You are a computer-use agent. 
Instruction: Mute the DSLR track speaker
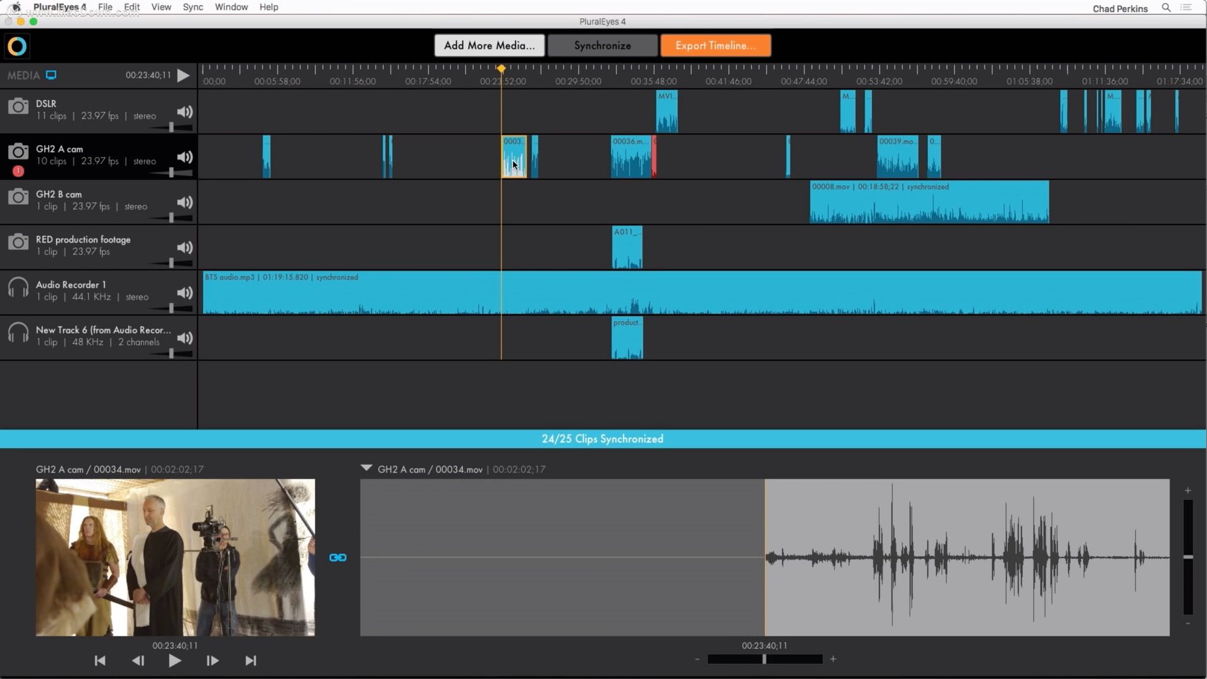pyautogui.click(x=184, y=112)
